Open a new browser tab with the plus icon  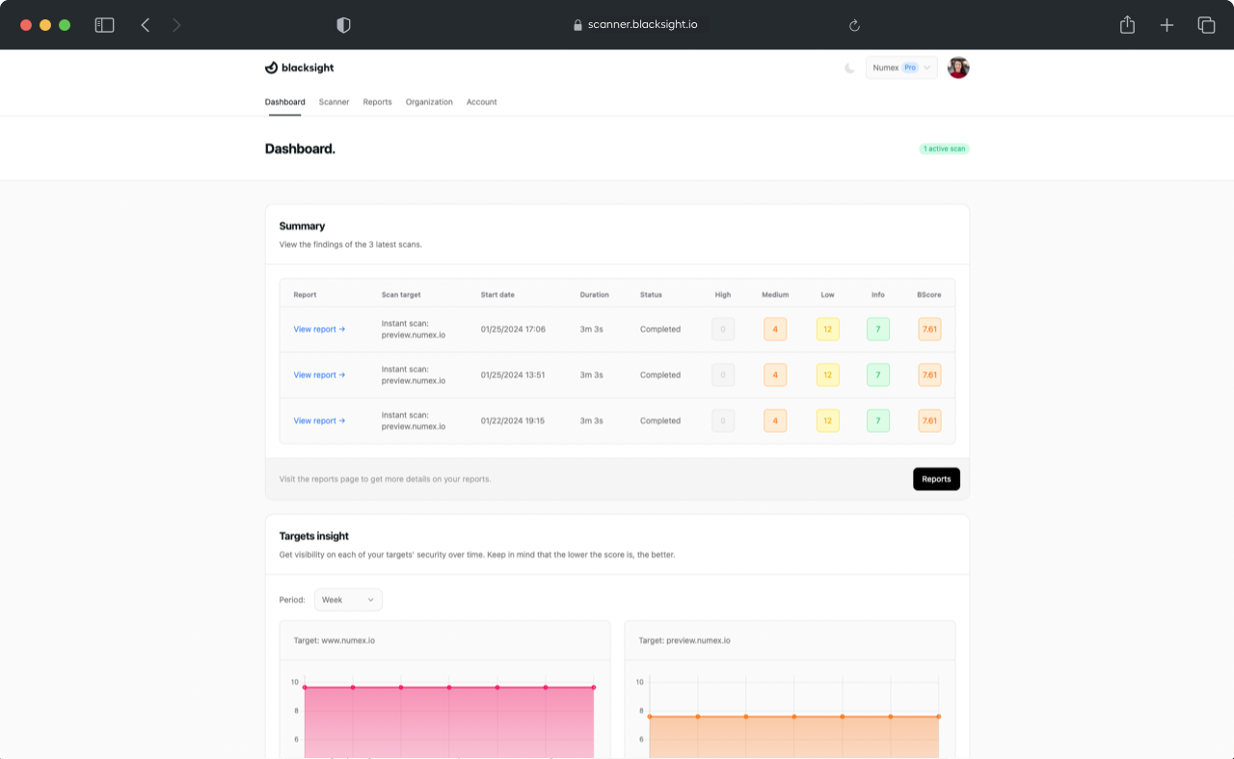click(x=1167, y=24)
